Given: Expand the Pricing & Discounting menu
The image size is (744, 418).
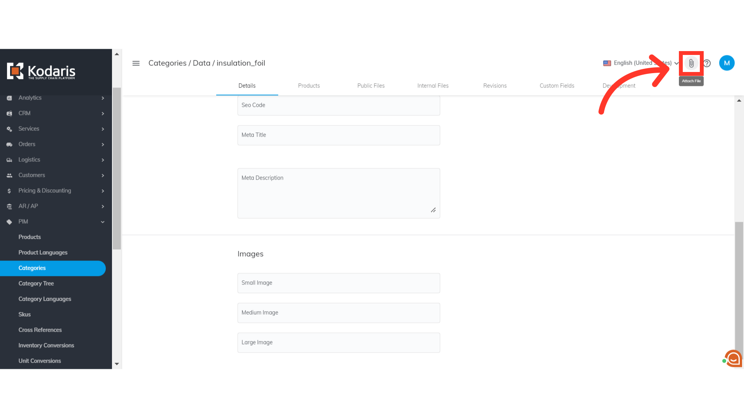Looking at the screenshot, I should coord(45,191).
